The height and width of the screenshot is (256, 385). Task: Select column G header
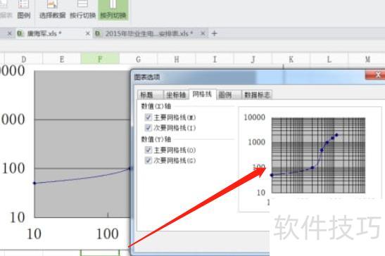138,59
